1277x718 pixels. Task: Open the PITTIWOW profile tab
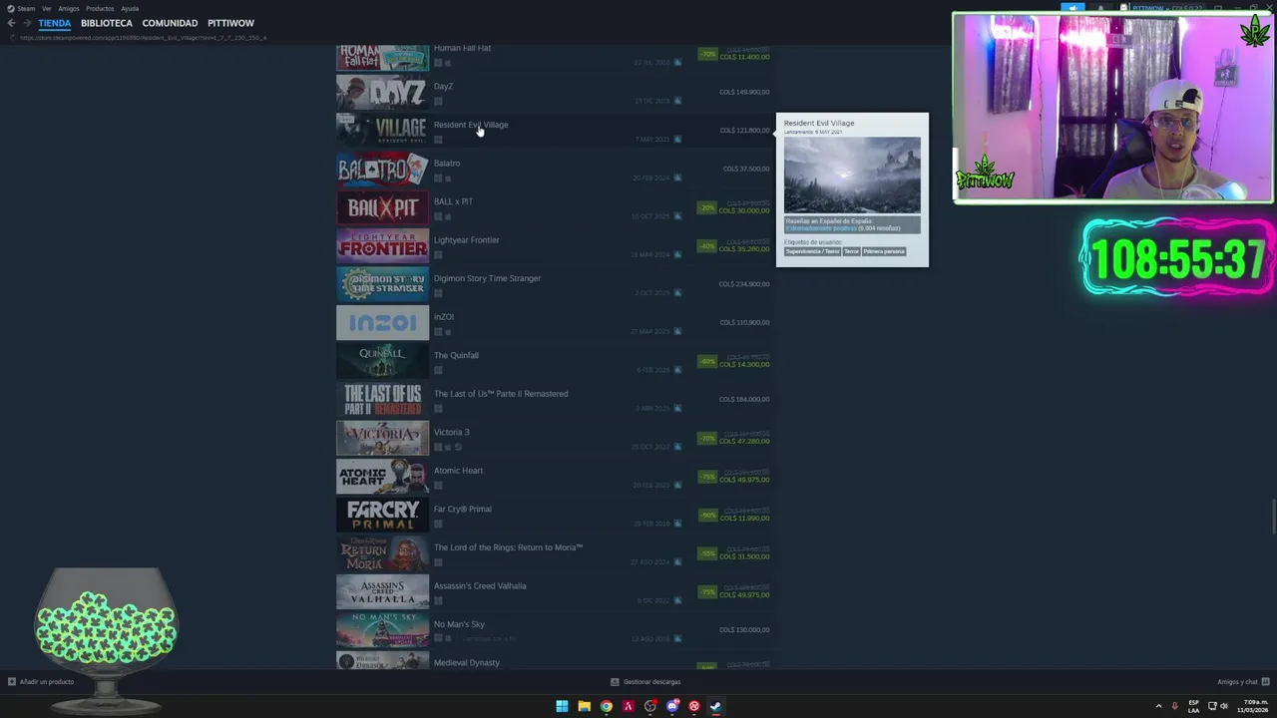(230, 23)
